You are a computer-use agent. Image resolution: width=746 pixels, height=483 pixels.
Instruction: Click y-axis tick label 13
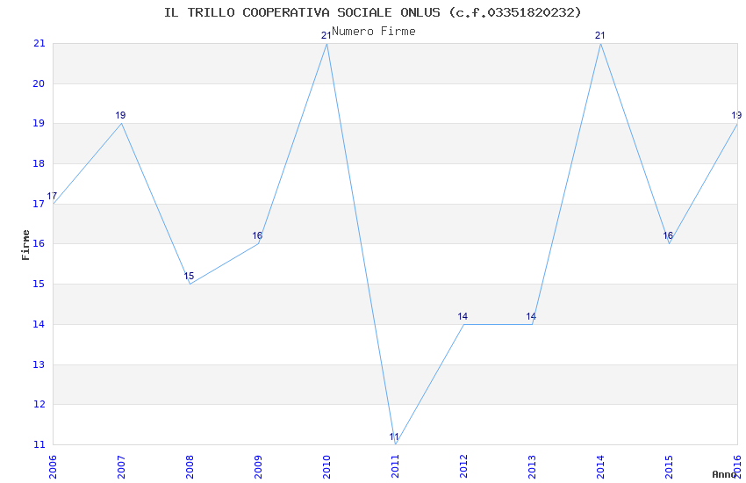(39, 365)
